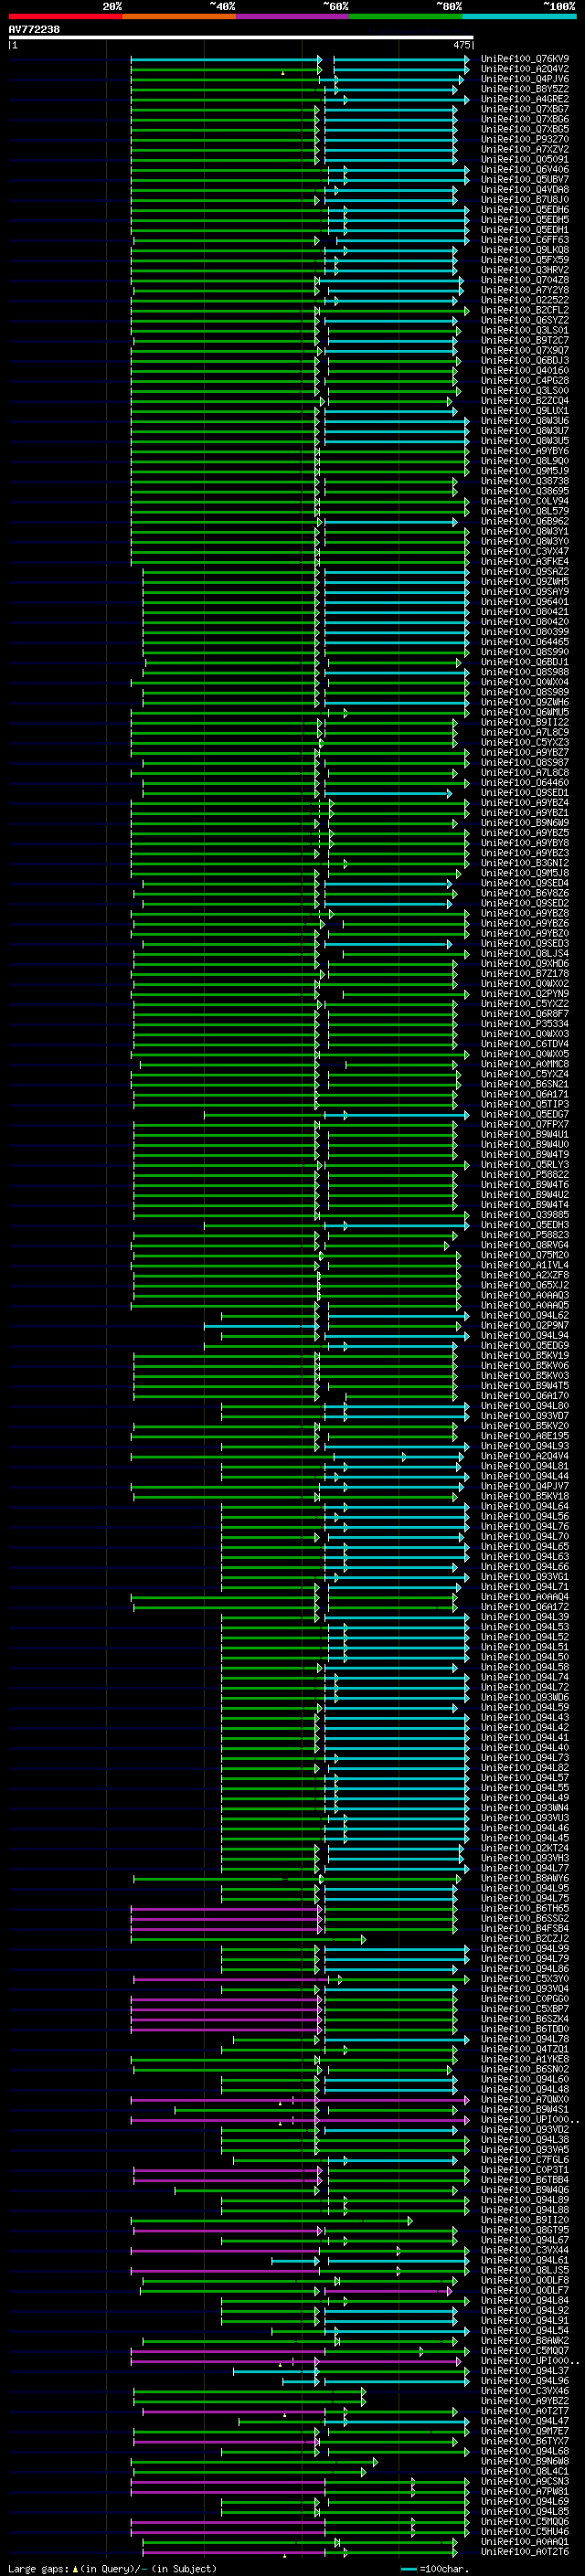Open hit UniRef100_Q76KV9
The image size is (585, 2576).
pyautogui.click(x=525, y=59)
